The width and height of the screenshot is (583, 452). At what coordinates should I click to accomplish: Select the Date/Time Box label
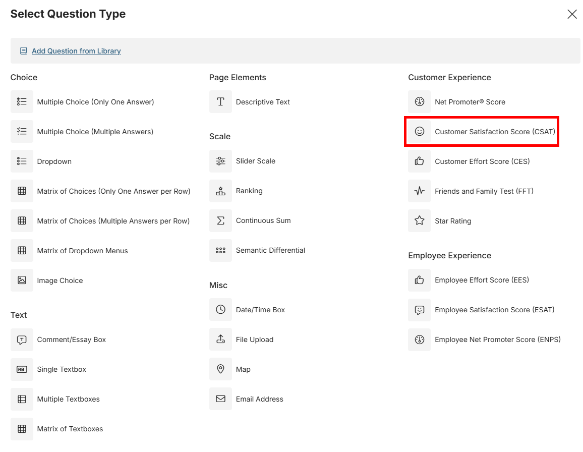[260, 310]
